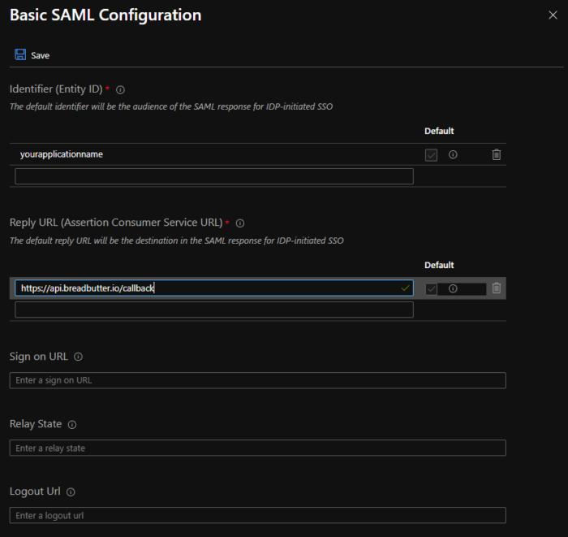Image resolution: width=568 pixels, height=537 pixels.
Task: Click the Identifier (Entity ID) info icon
Action: click(120, 90)
